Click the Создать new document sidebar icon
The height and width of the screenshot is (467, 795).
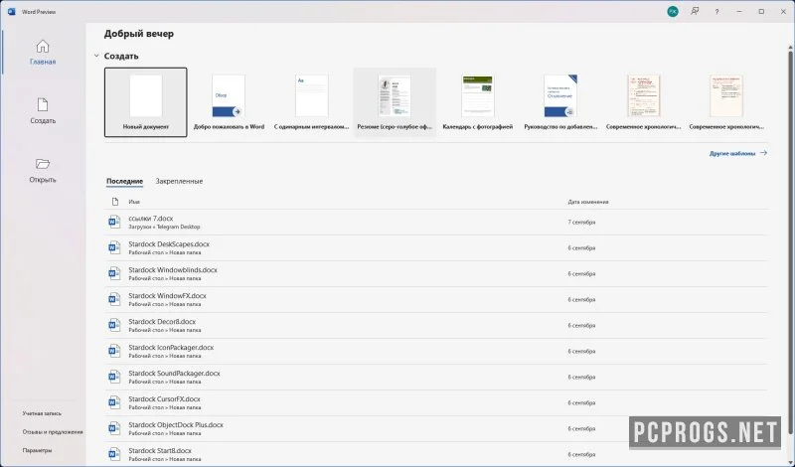pos(43,105)
